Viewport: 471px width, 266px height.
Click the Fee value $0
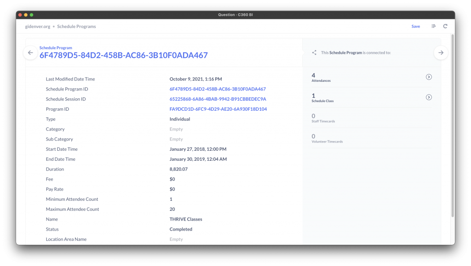172,179
